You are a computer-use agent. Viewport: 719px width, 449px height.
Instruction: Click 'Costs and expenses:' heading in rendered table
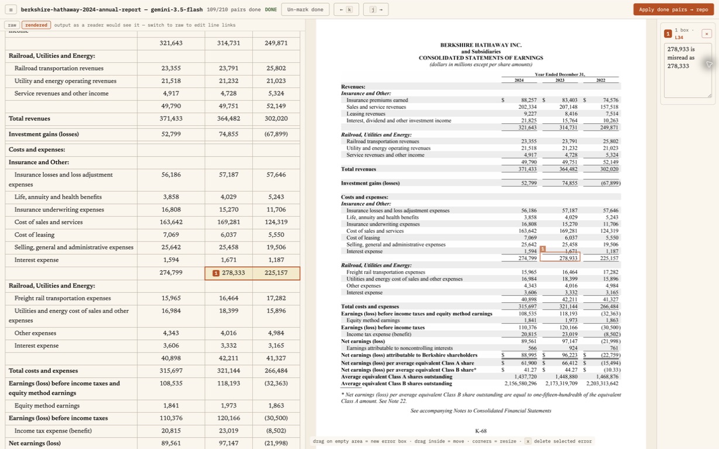coord(37,150)
